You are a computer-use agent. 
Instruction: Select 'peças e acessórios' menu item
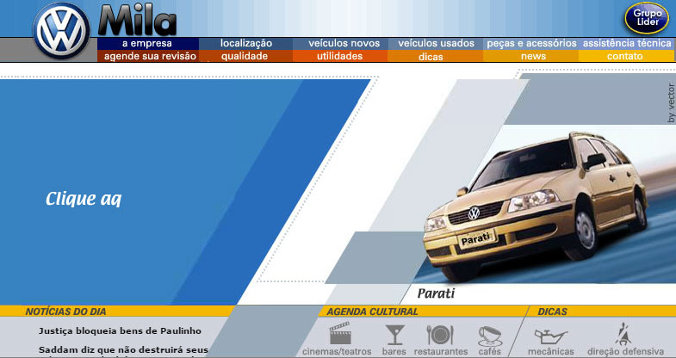tap(531, 44)
